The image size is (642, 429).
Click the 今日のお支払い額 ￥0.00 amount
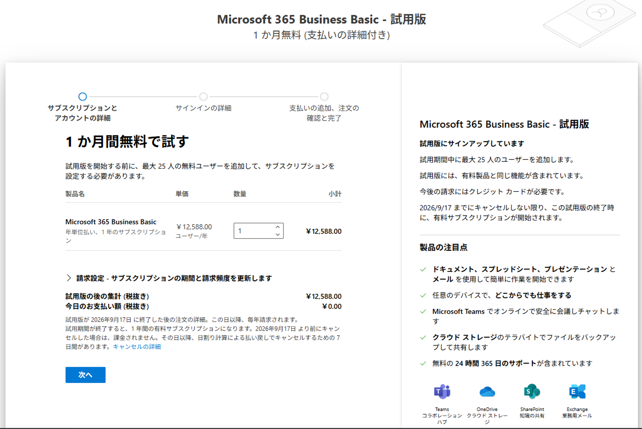(332, 306)
